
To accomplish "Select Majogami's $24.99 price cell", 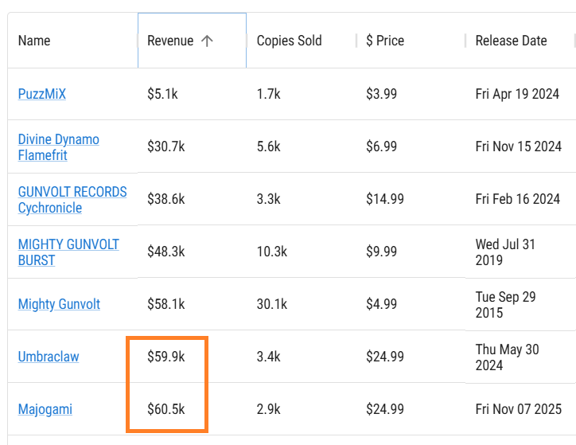I will 411,409.
